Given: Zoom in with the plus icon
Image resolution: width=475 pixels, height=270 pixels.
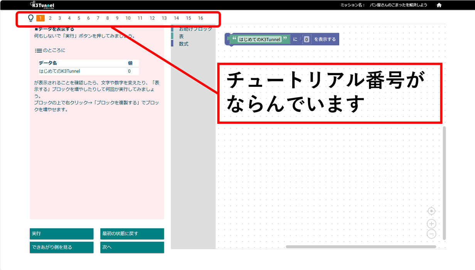Looking at the screenshot, I should pos(431,224).
